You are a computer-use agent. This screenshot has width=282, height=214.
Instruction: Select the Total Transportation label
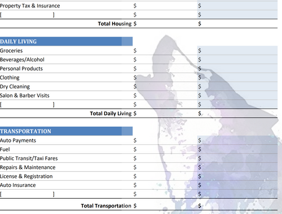106,206
